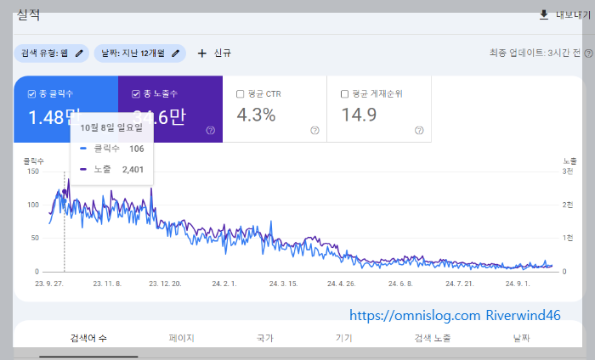Screen dimensions: 595x360
Task: Enable the 평균 게재순위 checkbox
Action: [344, 93]
